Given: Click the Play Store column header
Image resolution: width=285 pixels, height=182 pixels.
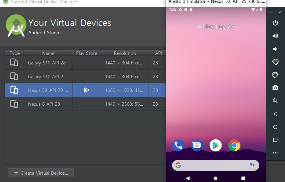Looking at the screenshot, I should [87, 53].
